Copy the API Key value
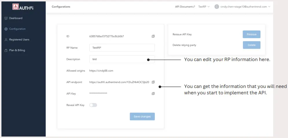 [153, 93]
